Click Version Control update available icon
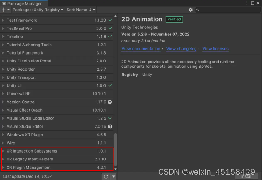The image size is (262, 180). (110, 102)
